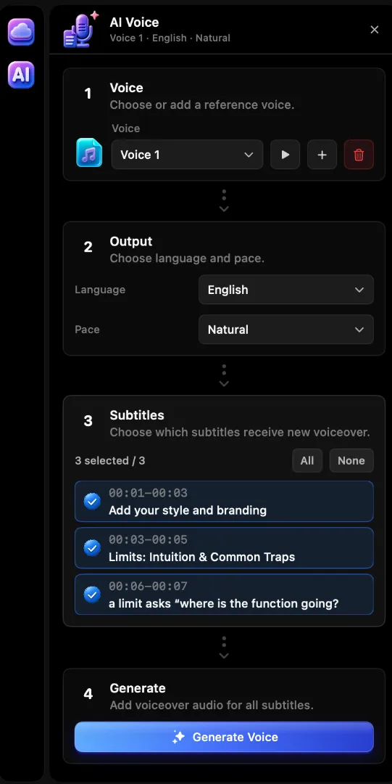The width and height of the screenshot is (392, 784).
Task: Click the Generate Voice button
Action: (224, 737)
